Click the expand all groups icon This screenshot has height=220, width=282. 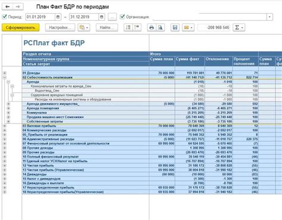coord(128,27)
